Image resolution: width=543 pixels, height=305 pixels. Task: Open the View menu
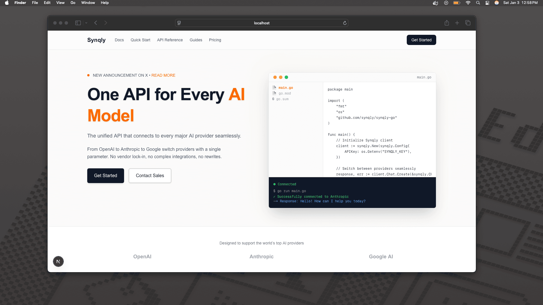coord(60,3)
